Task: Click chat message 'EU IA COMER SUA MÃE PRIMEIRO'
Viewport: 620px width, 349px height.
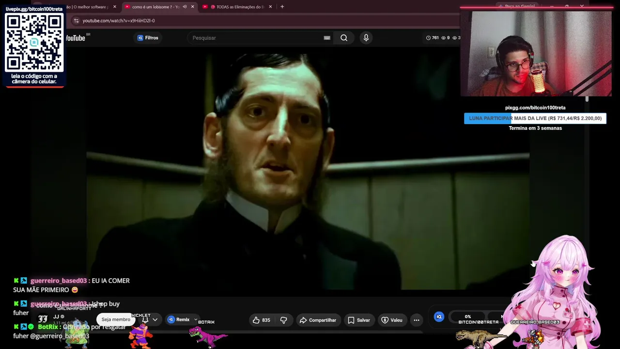Action: [x=71, y=285]
